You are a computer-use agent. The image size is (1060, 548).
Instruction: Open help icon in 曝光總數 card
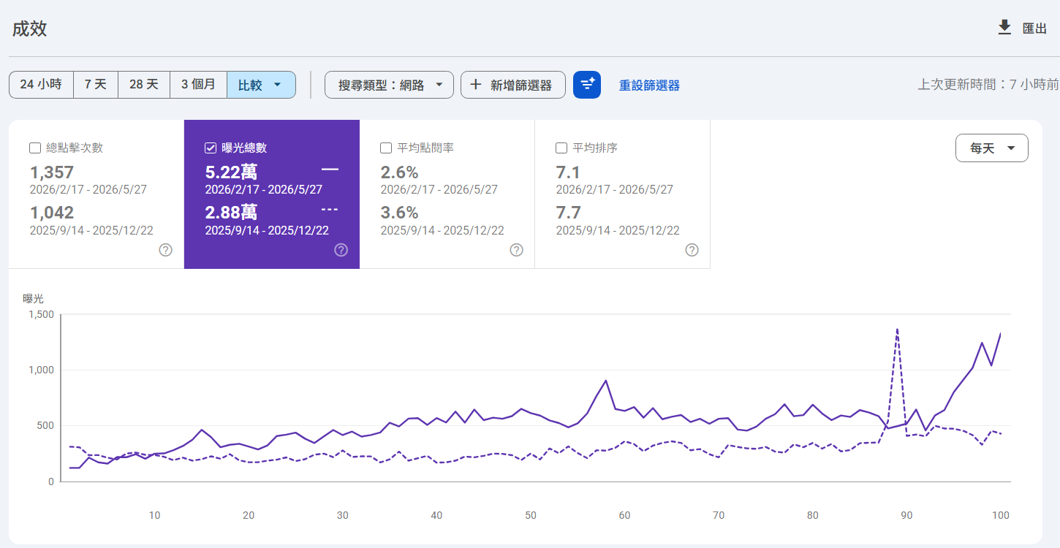[341, 250]
